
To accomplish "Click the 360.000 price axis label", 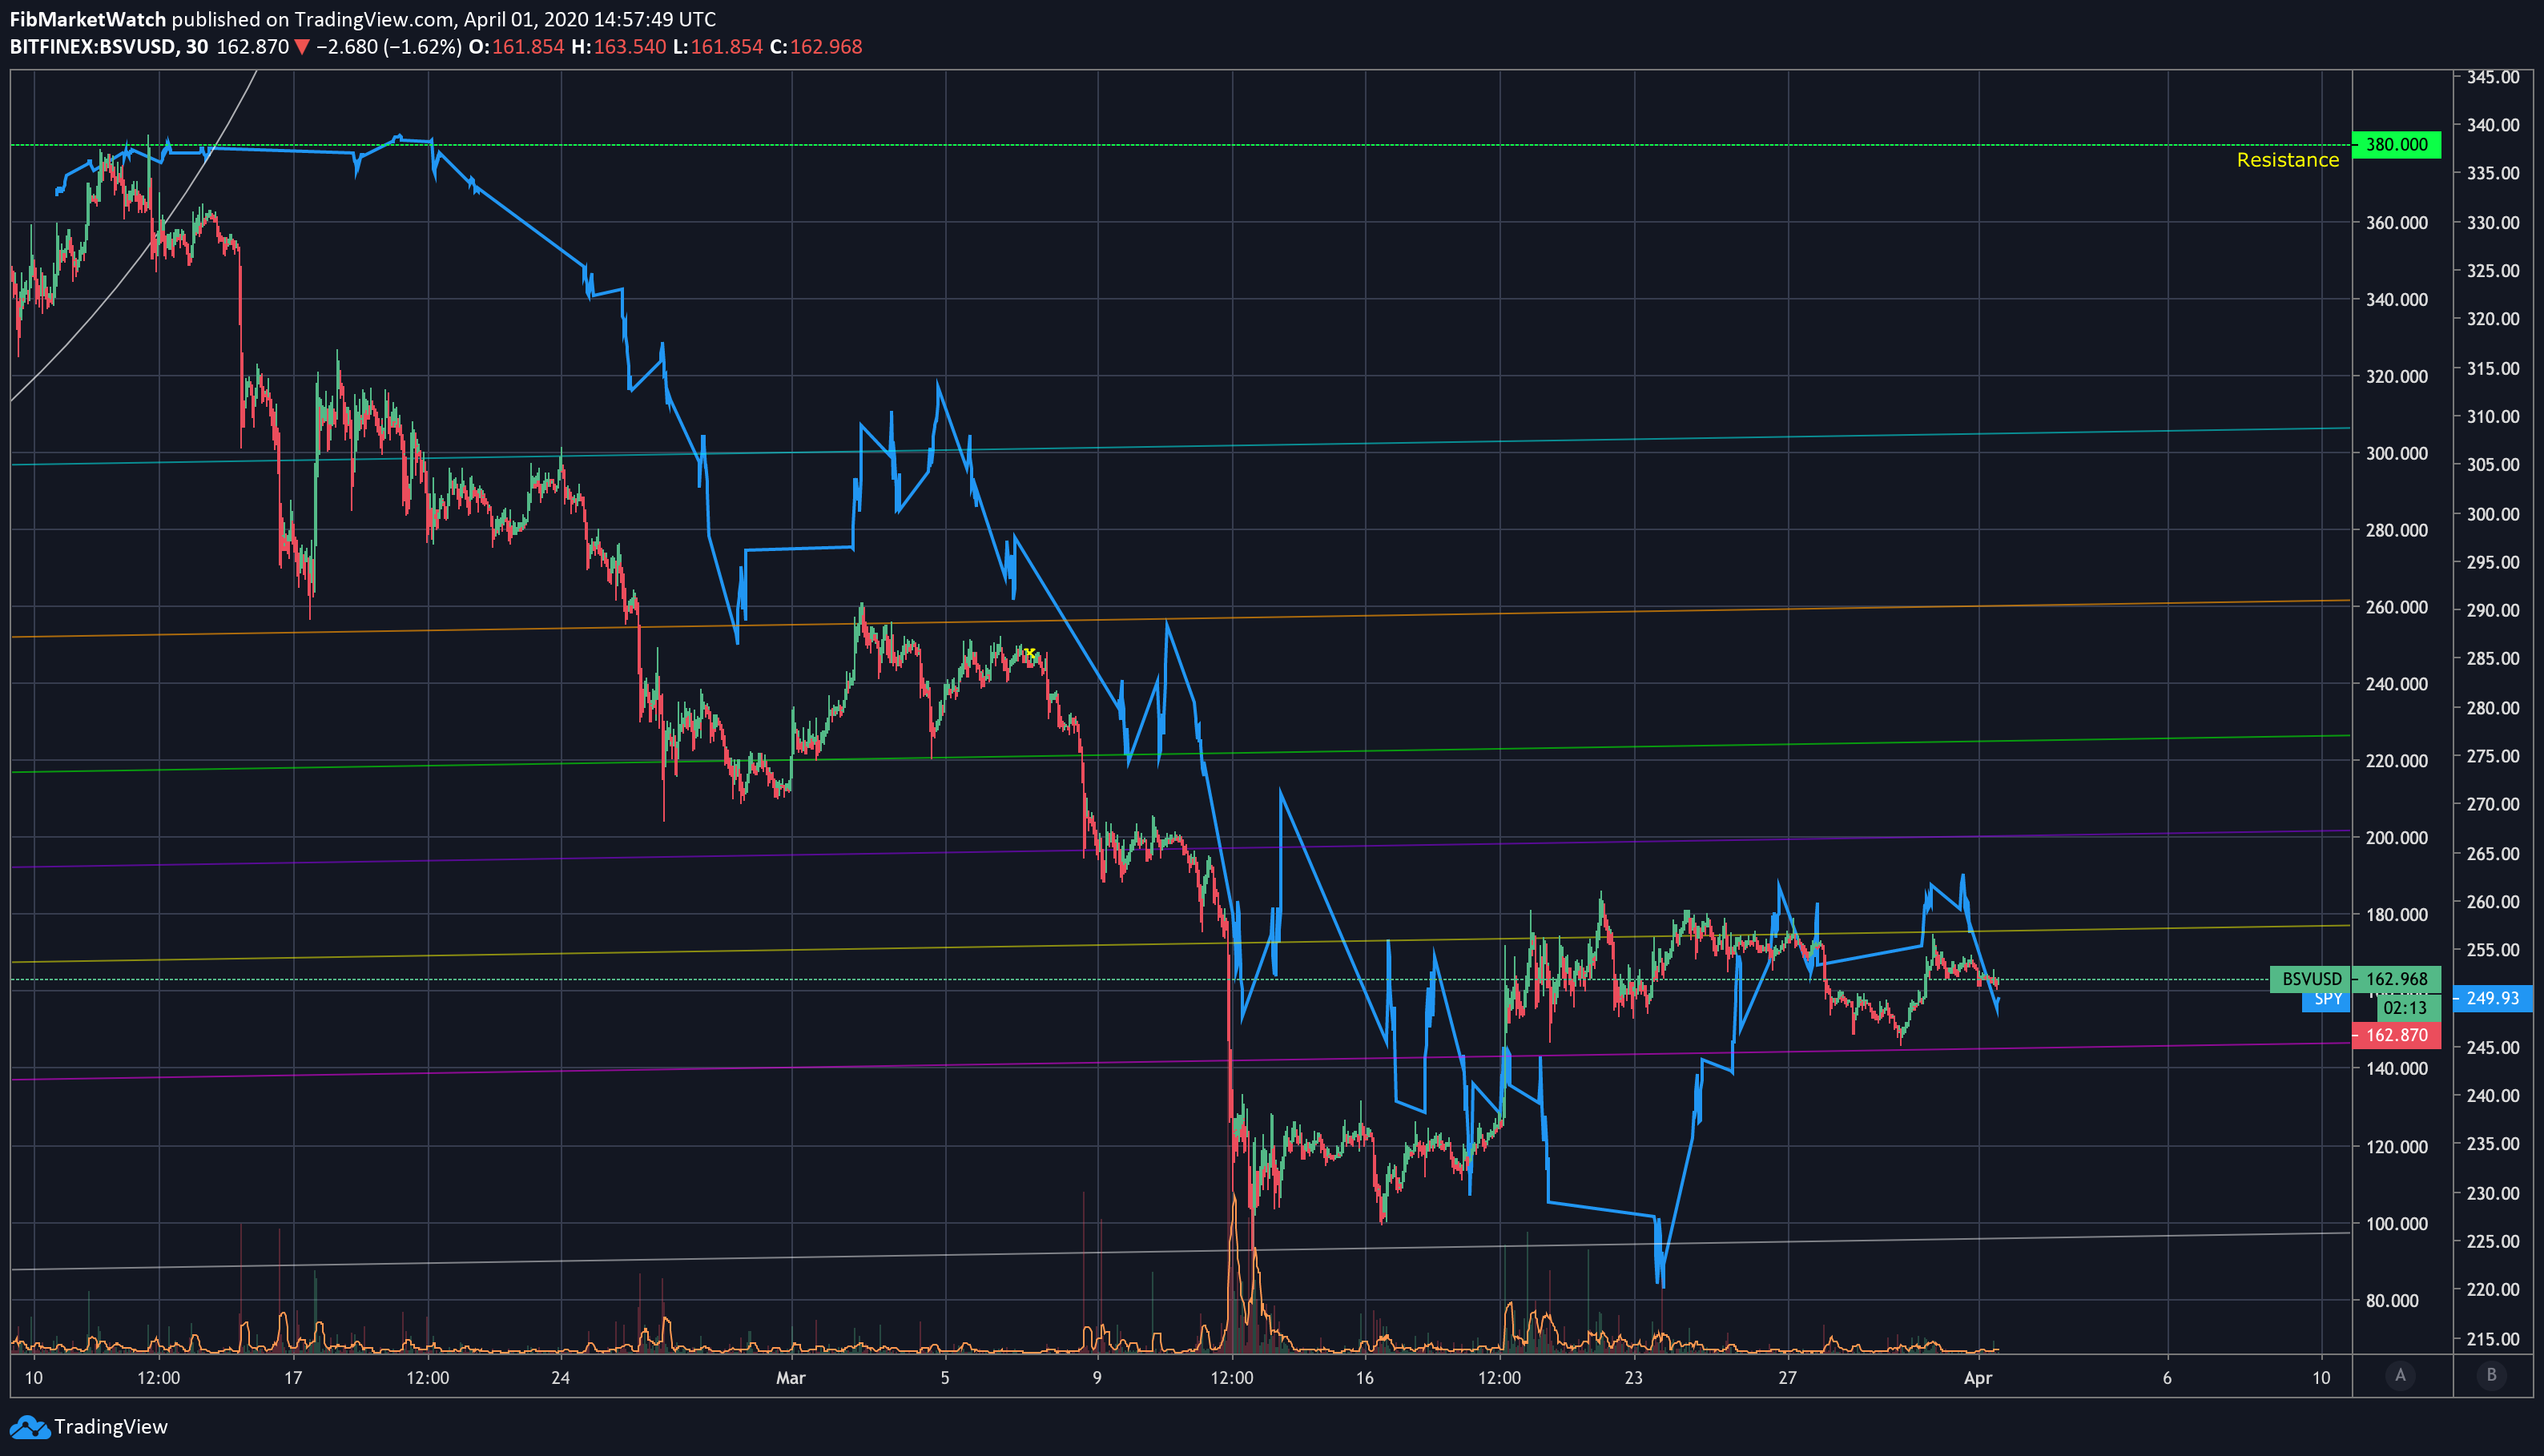I will (x=2396, y=222).
